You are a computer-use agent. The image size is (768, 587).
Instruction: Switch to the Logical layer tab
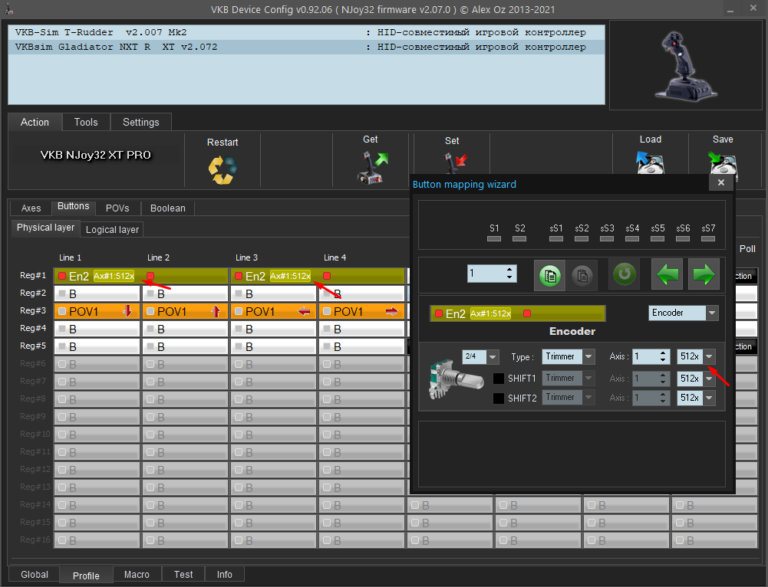pos(112,229)
